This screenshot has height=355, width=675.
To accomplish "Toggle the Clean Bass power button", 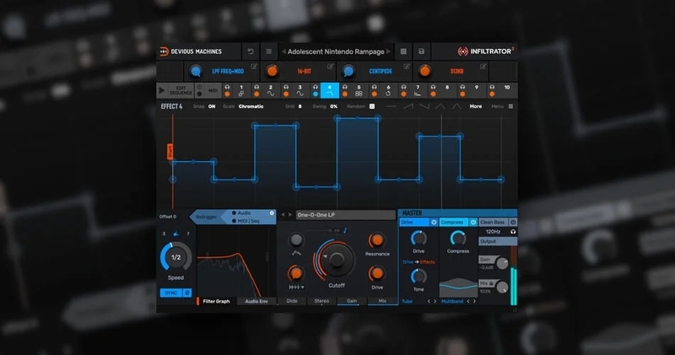I will tap(513, 223).
